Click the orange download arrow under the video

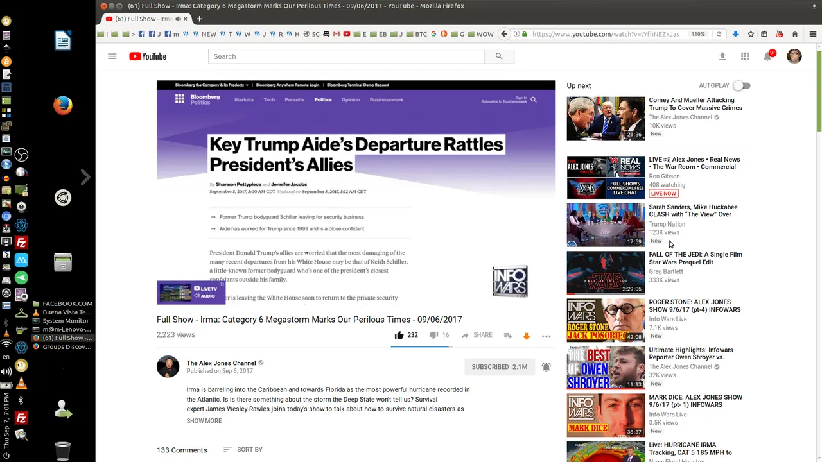[527, 336]
